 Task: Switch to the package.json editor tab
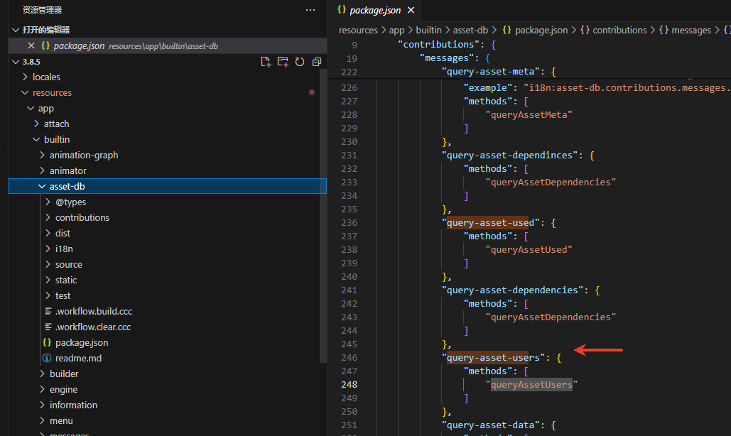375,11
